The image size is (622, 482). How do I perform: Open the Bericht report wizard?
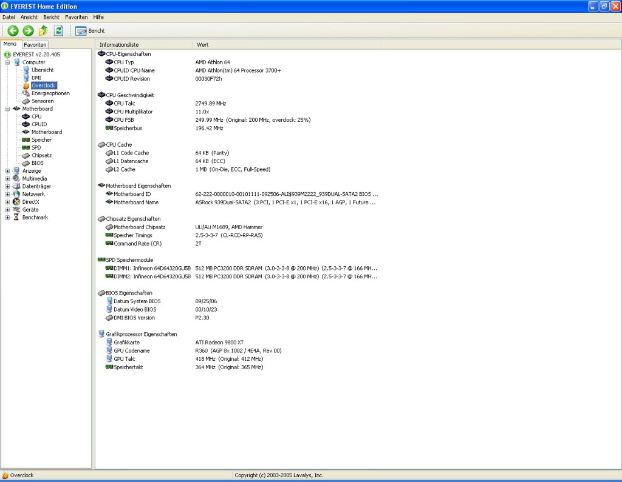[x=90, y=31]
